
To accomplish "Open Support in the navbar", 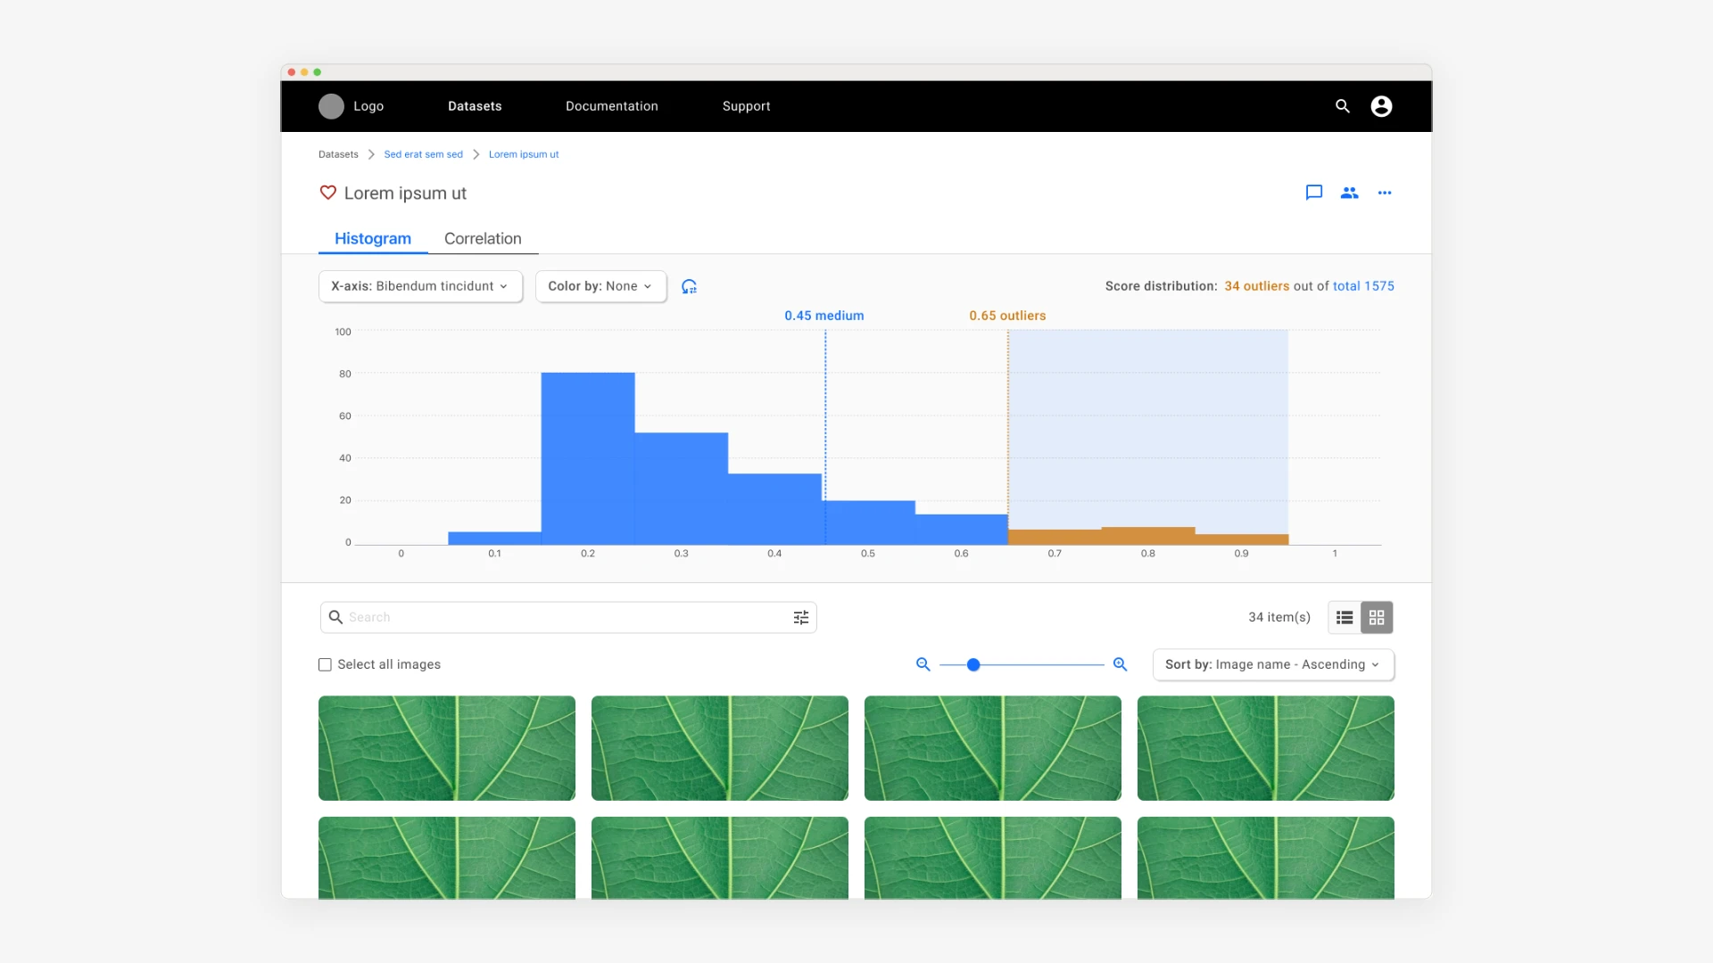I will coord(746,106).
